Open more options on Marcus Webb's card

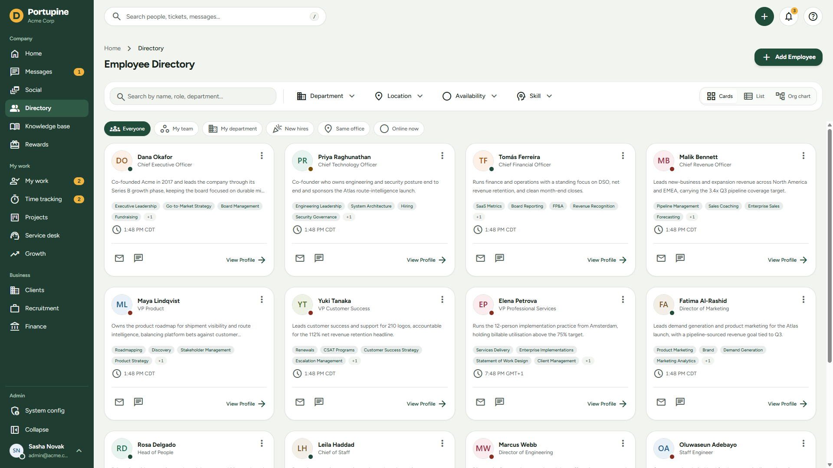pyautogui.click(x=623, y=443)
